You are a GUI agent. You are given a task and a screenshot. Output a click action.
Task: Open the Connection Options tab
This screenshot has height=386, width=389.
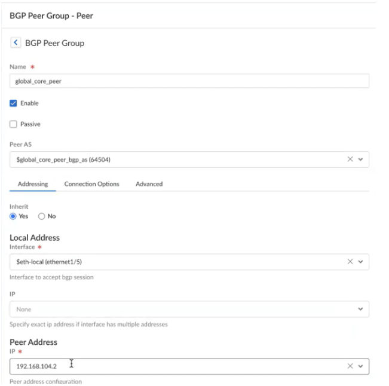(x=91, y=184)
